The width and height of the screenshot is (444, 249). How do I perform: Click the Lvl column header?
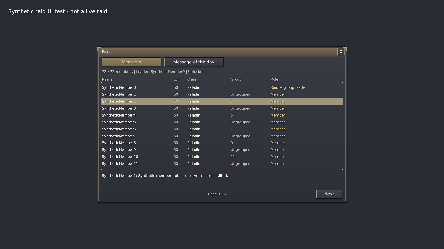[x=176, y=79]
